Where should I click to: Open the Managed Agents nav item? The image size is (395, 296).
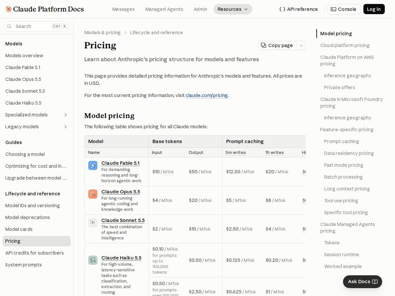164,9
